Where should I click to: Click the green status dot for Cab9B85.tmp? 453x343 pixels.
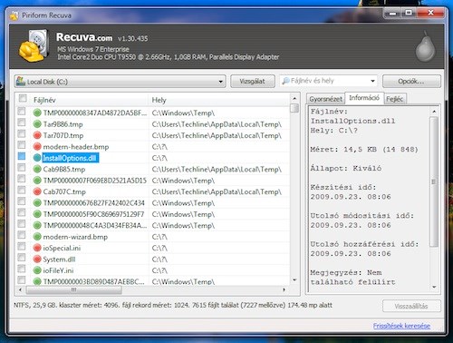pyautogui.click(x=37, y=169)
